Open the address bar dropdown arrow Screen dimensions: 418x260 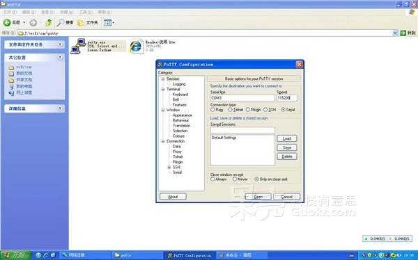(395, 33)
